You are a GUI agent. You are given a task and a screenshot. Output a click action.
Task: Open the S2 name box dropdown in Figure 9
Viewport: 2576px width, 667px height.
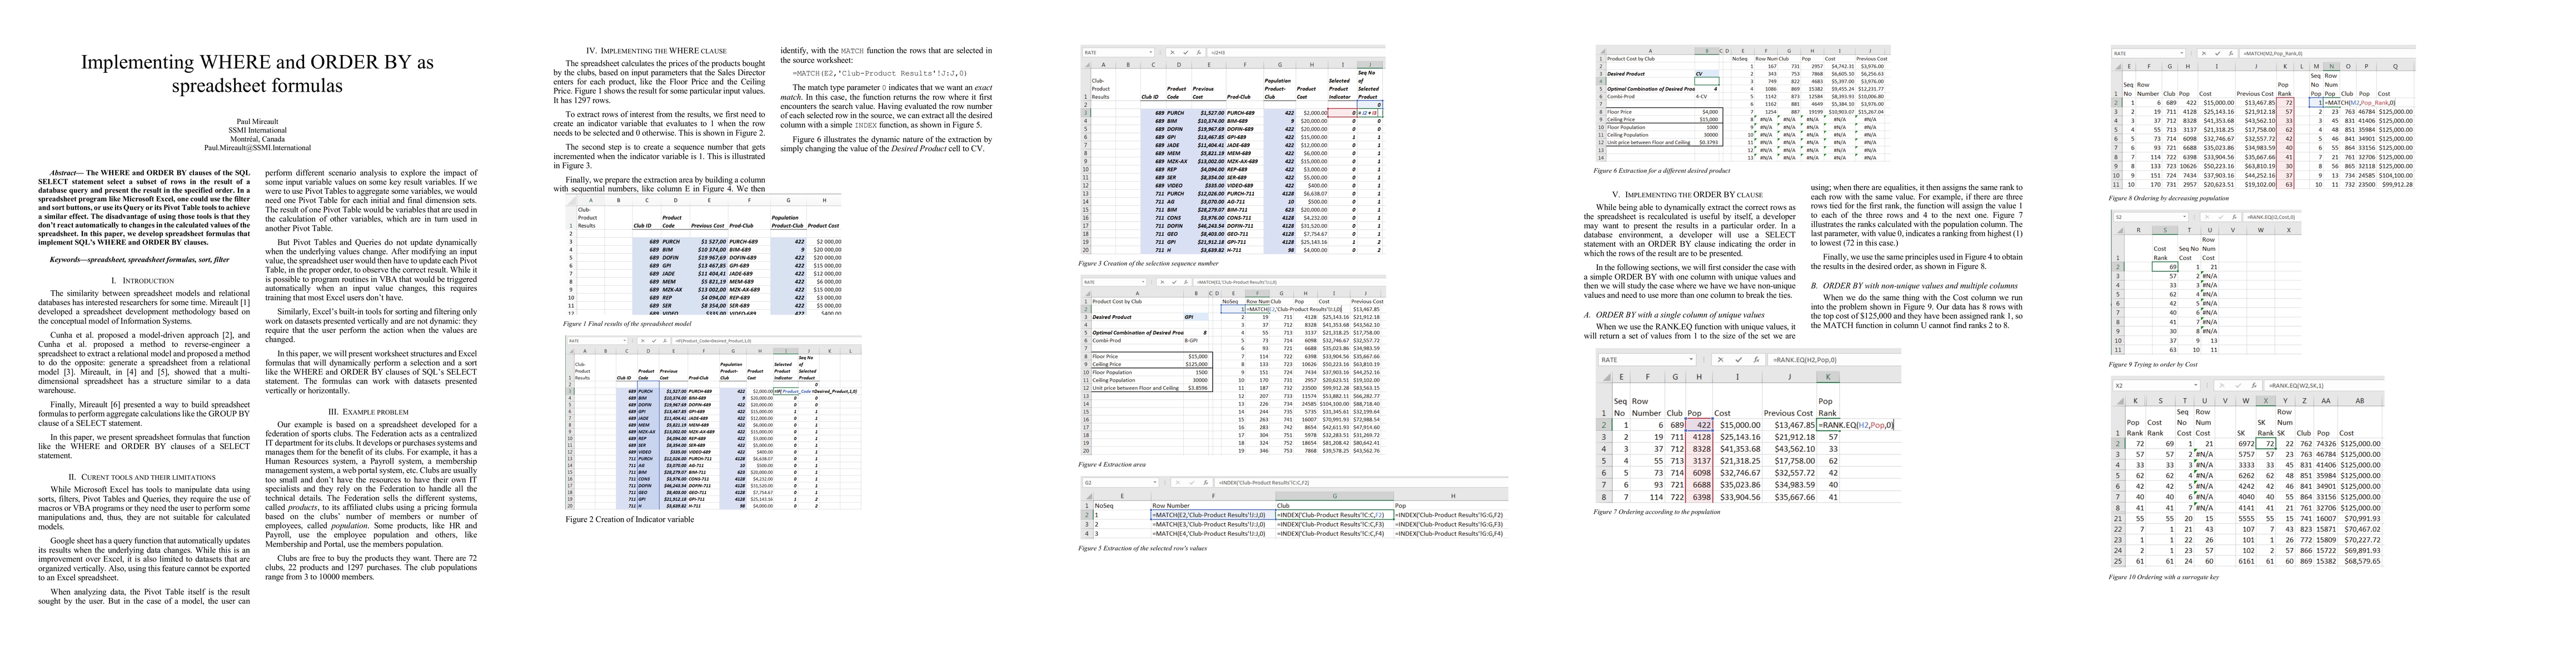tap(2185, 217)
